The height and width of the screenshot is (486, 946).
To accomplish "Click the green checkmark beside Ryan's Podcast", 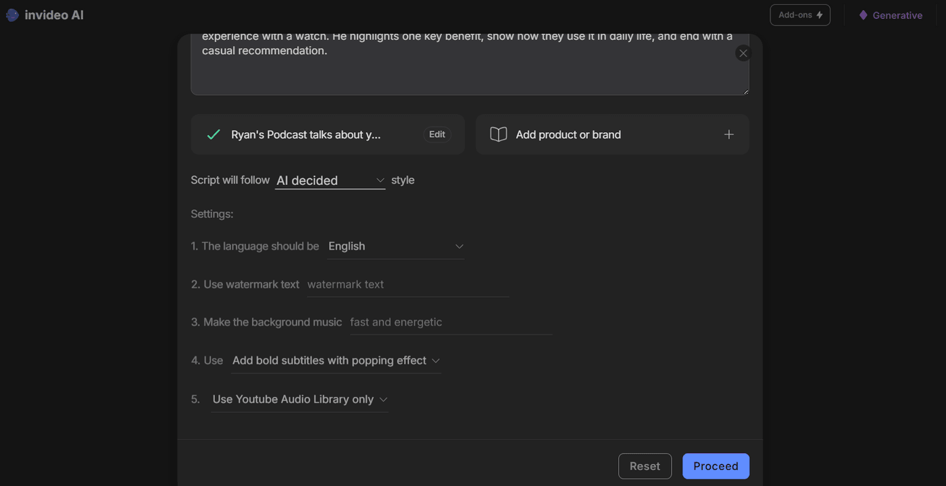I will coord(214,134).
